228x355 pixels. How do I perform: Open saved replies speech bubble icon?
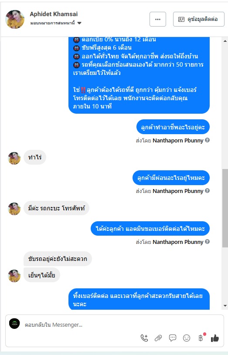(173, 338)
